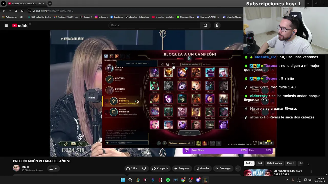This screenshot has width=328, height=184.
Task: Pick Bardo champion portrait
Action: point(168,73)
